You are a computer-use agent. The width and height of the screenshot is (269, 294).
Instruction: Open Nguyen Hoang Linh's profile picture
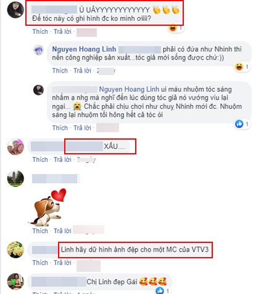[x=38, y=50]
